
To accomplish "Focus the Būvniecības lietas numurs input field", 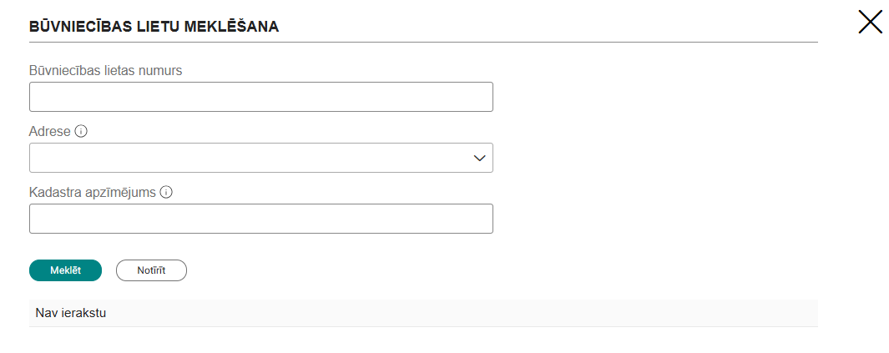I will (x=260, y=97).
